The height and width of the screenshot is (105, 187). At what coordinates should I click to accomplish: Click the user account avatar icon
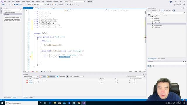pyautogui.click(x=171, y=1)
